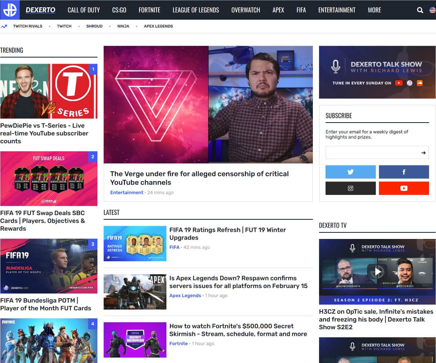Select the Shroud trending topic

[x=94, y=26]
